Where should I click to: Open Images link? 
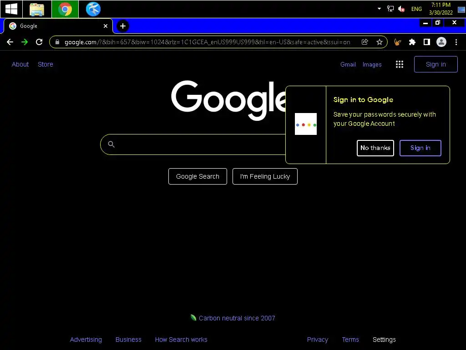372,64
